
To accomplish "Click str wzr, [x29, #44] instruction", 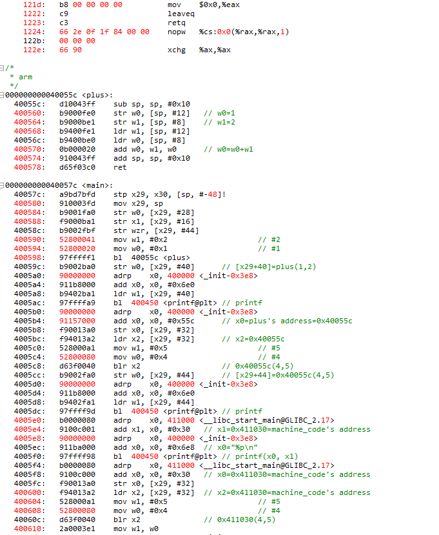I will (x=156, y=230).
